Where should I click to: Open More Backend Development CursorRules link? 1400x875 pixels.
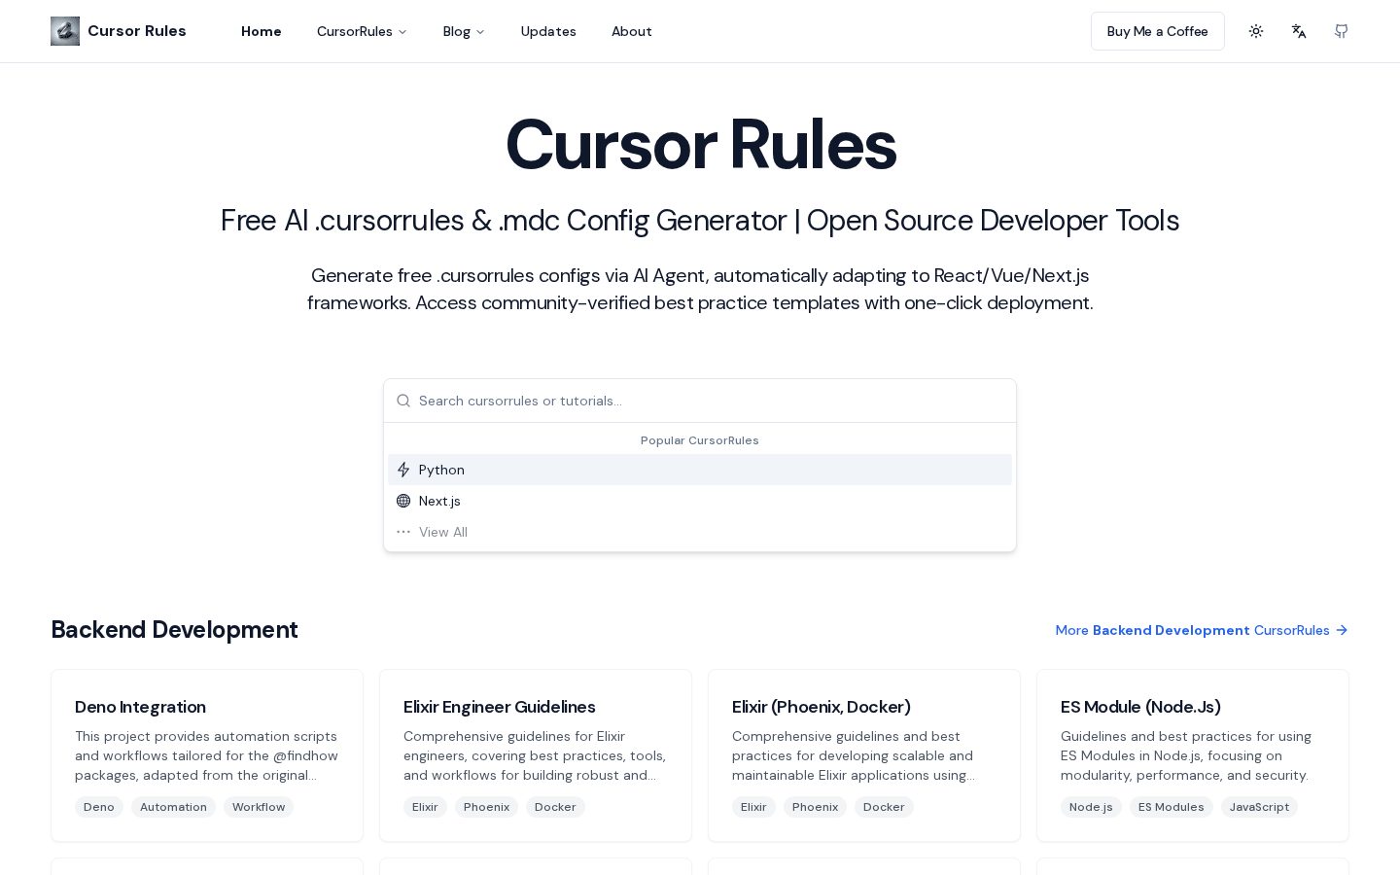coord(1202,630)
